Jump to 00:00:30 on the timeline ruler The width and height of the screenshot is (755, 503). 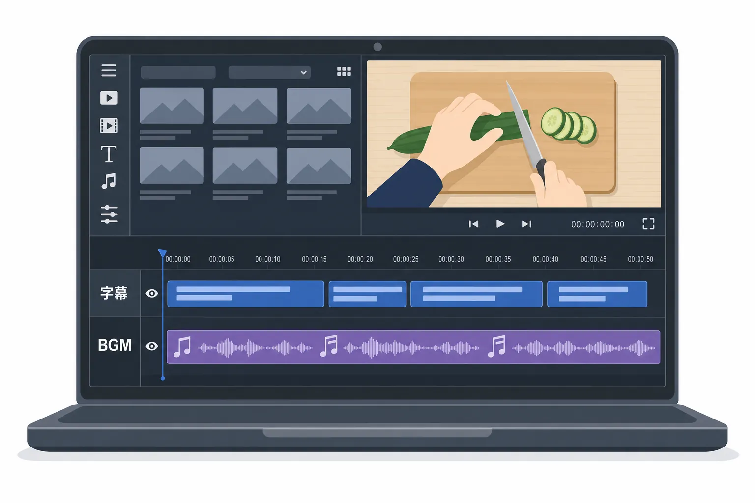451,259
